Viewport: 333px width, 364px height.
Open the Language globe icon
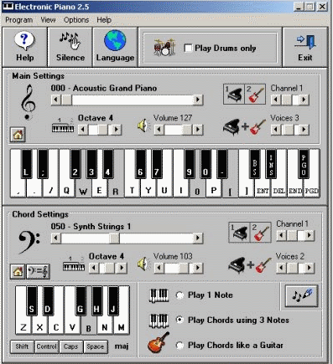(115, 41)
